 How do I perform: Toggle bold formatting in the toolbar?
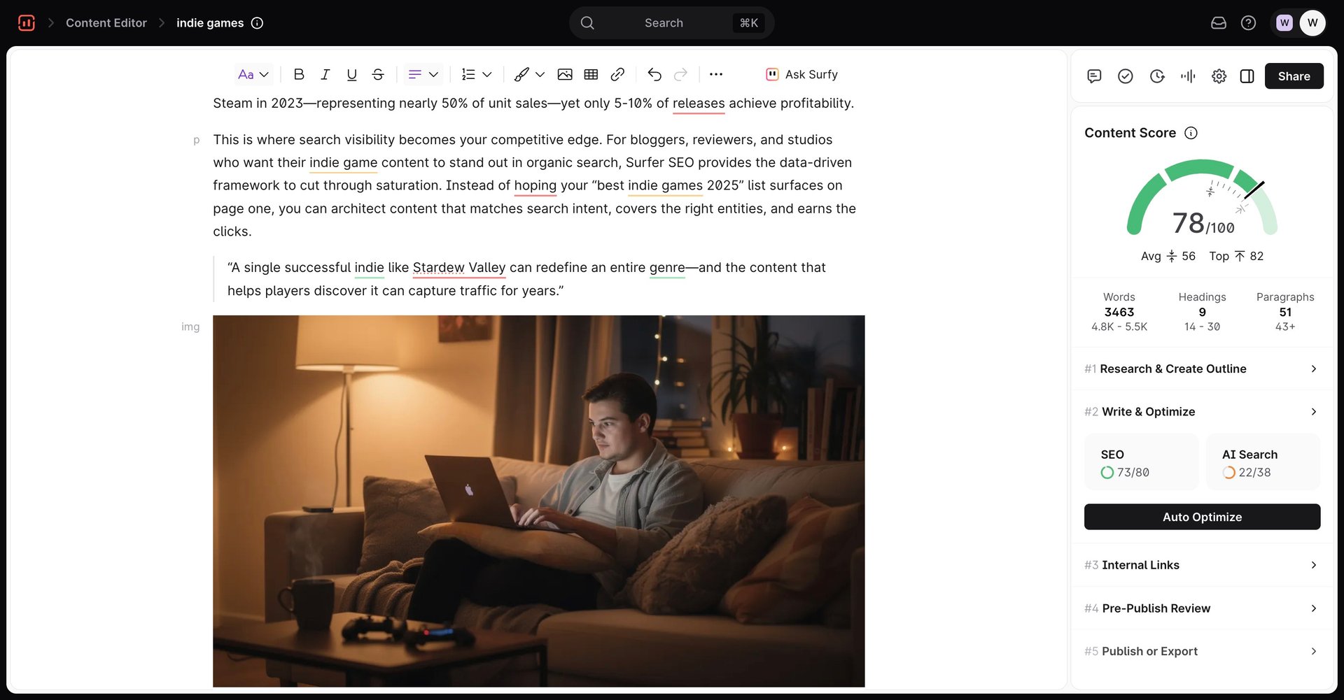pos(299,74)
